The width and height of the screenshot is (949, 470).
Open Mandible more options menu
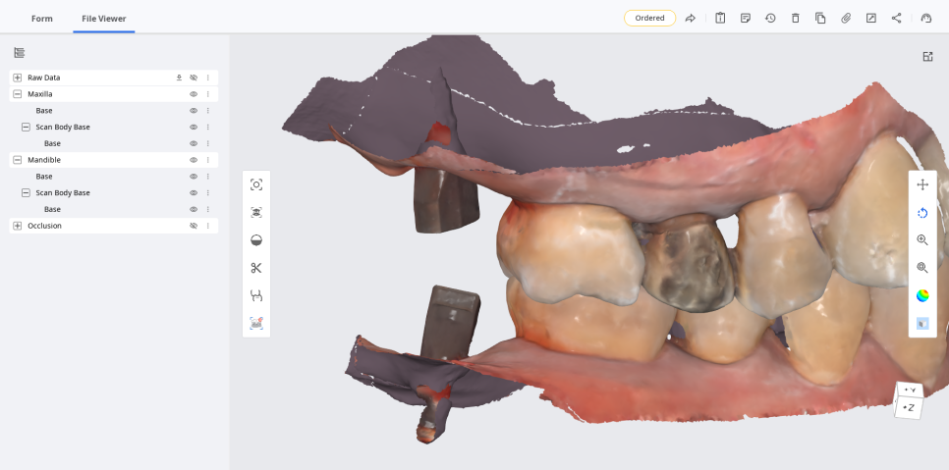208,160
